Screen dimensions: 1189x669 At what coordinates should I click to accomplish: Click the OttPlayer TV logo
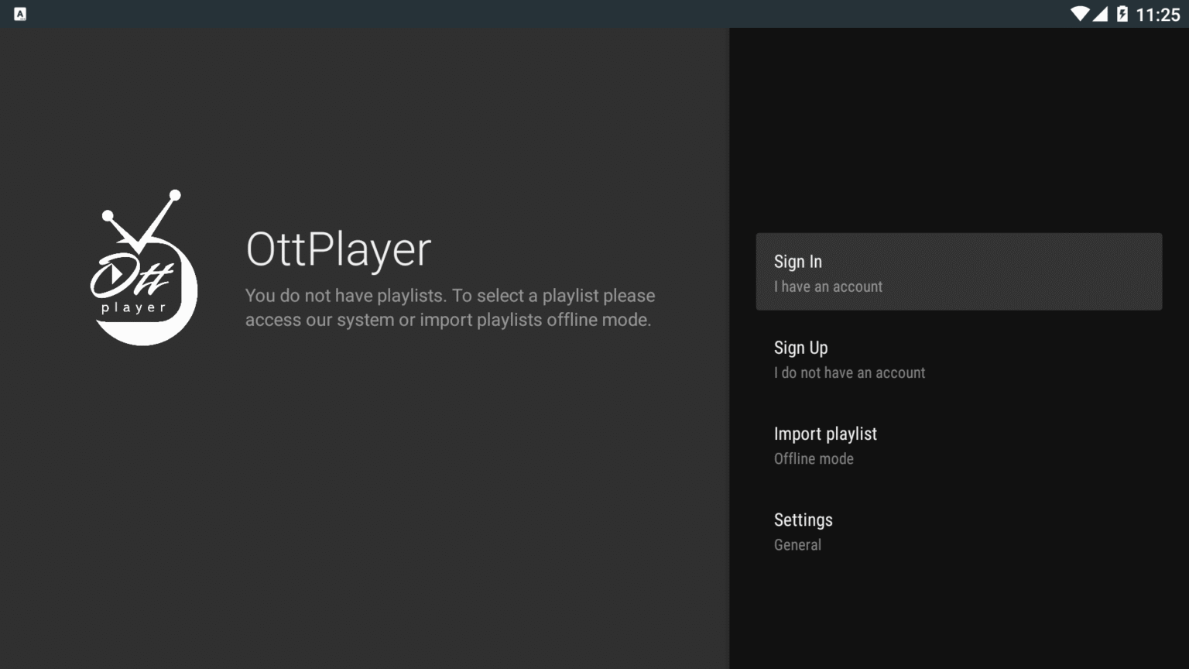[x=143, y=267]
